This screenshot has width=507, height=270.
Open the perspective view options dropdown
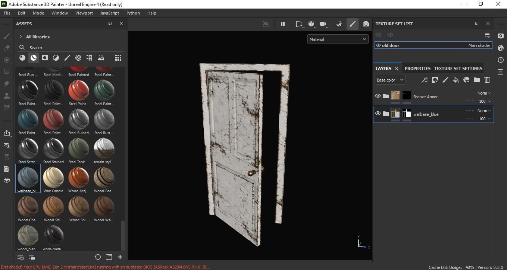click(300, 24)
